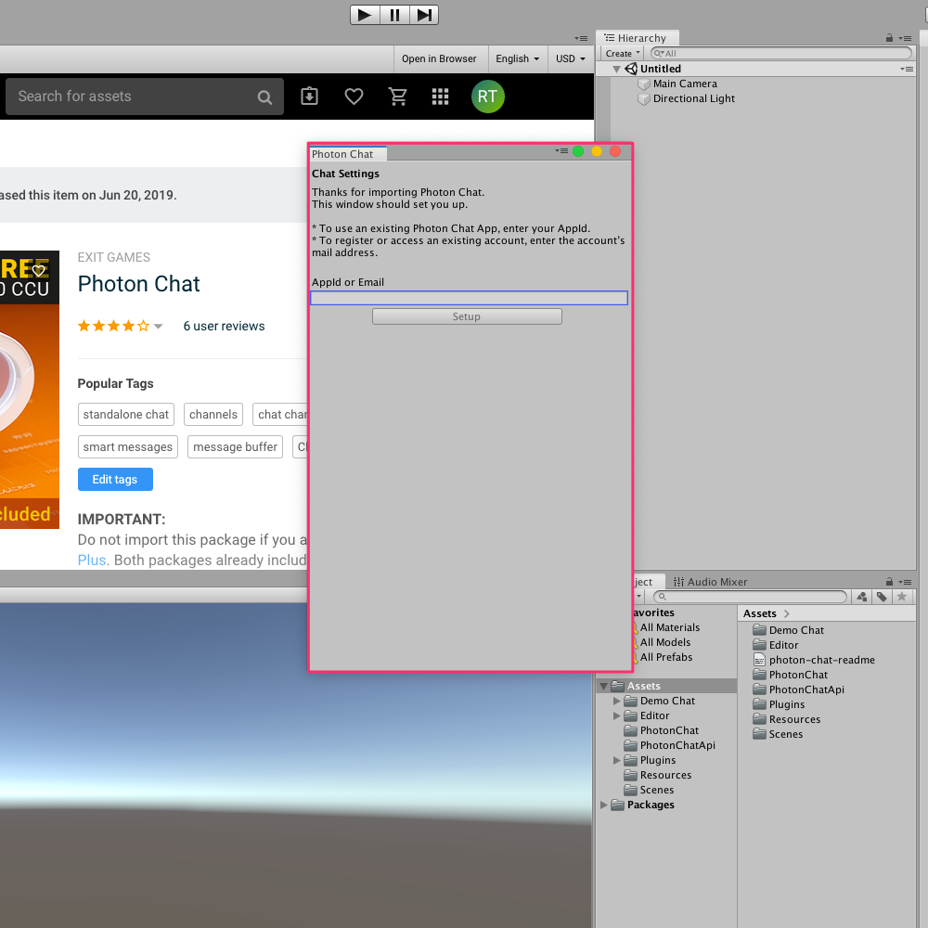Click Open in Browser button
Screen dimensions: 928x928
439,58
